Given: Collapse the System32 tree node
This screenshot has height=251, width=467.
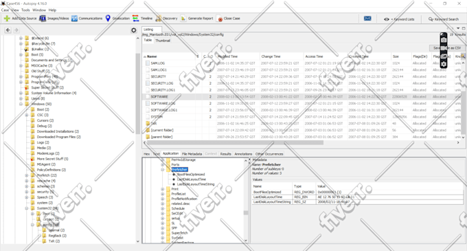Looking at the screenshot, I should 27,208.
